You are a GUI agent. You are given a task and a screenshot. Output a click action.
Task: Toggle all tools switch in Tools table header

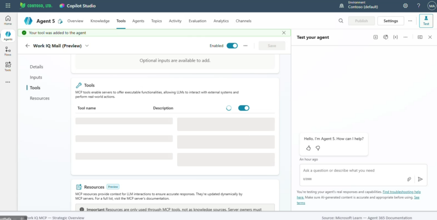244,108
